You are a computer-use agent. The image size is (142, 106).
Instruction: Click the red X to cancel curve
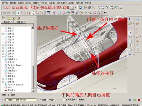(x=139, y=100)
